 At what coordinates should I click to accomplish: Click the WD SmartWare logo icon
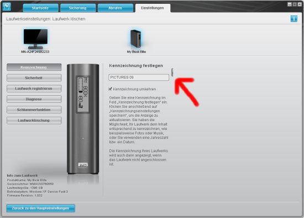(7, 7)
